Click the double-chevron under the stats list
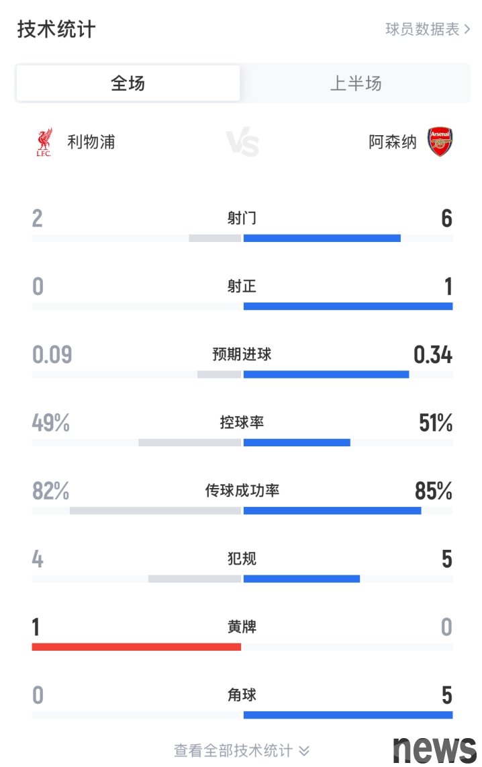Screen dimensions: 482x767 (303, 750)
